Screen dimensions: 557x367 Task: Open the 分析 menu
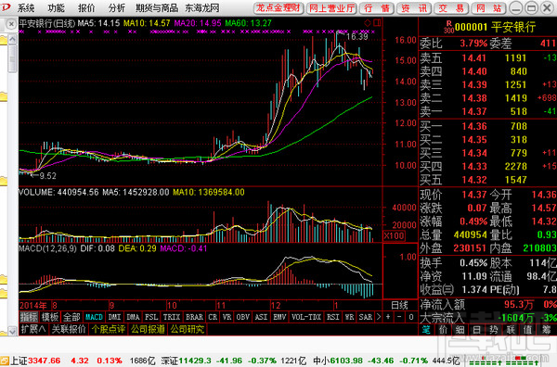117,7
